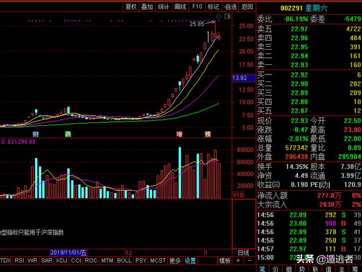Click the 大宗流入 value 2838万
The width and height of the screenshot is (362, 272).
click(330, 204)
